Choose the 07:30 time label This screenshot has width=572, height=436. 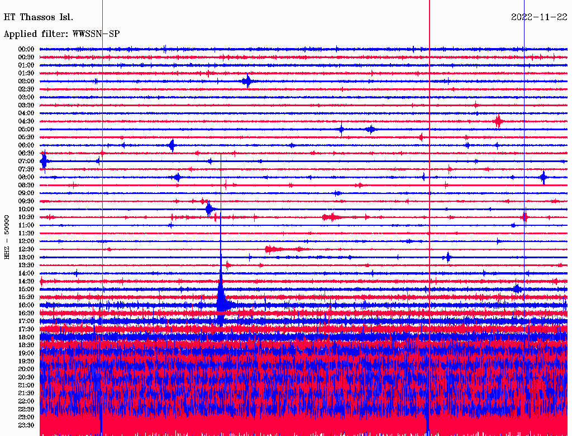(x=26, y=169)
